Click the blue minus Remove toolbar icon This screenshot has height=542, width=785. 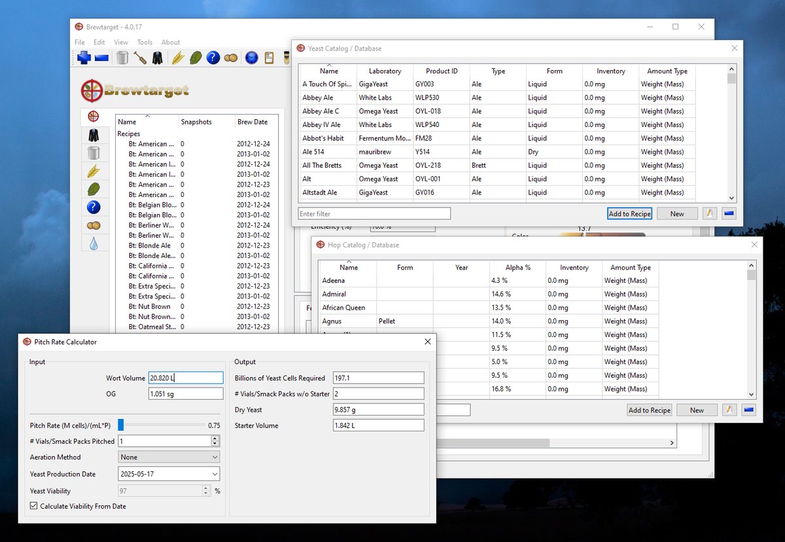[x=101, y=58]
